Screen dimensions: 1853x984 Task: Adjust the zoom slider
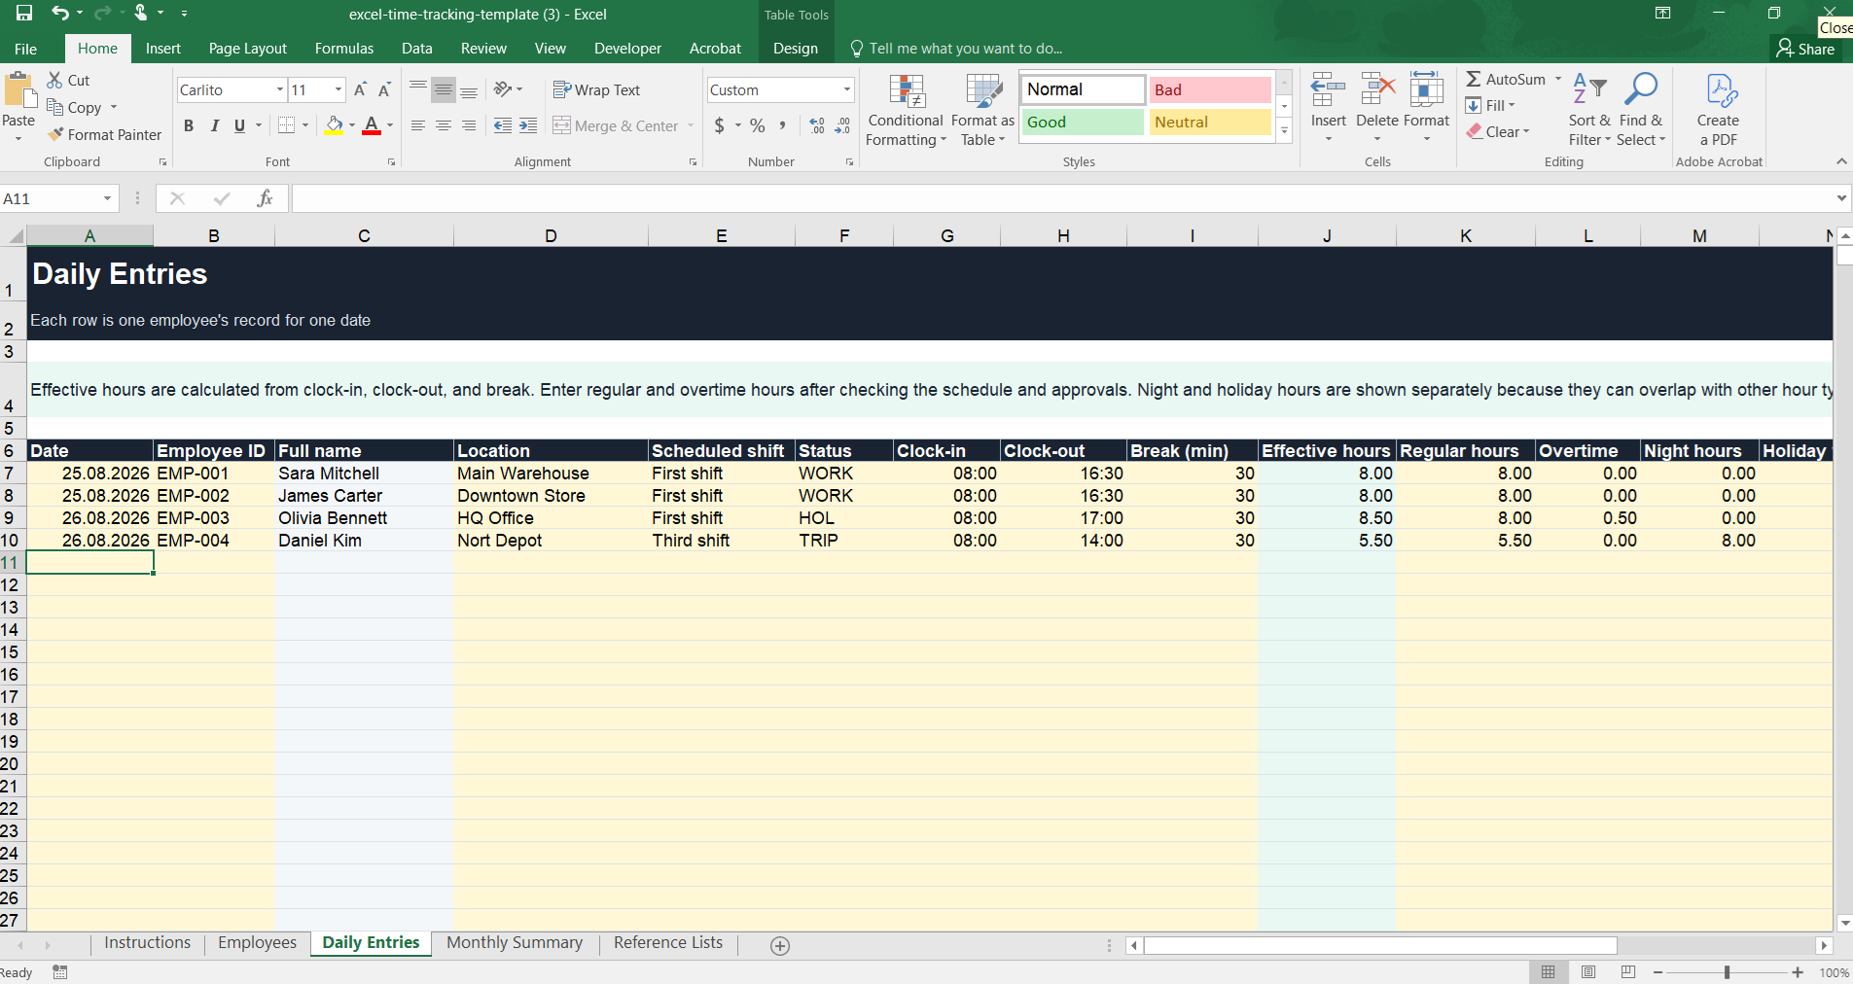point(1728,972)
